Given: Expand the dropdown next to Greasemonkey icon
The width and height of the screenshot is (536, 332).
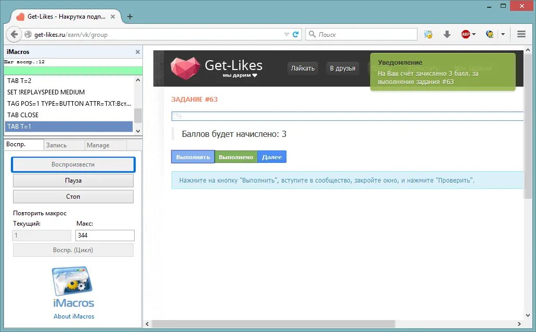Looking at the screenshot, I should pyautogui.click(x=503, y=34).
